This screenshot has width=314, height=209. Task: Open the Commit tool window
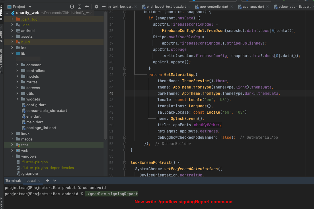click(x=1, y=34)
